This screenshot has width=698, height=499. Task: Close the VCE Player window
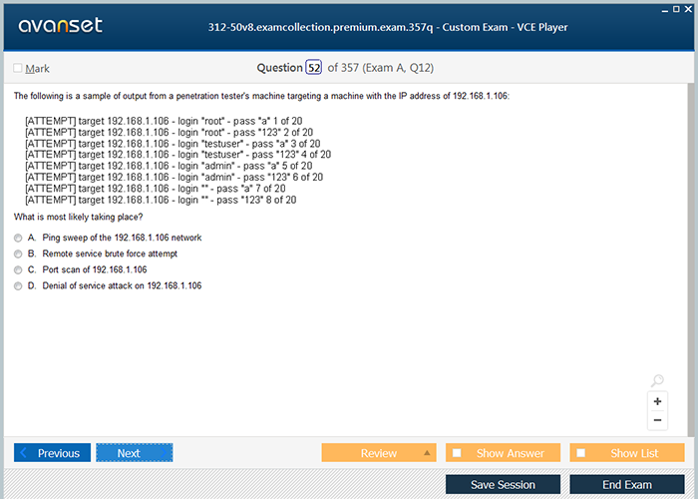pyautogui.click(x=688, y=8)
